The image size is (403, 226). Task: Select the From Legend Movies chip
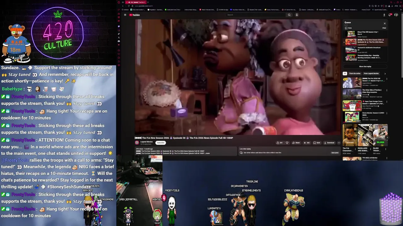pyautogui.click(x=371, y=73)
